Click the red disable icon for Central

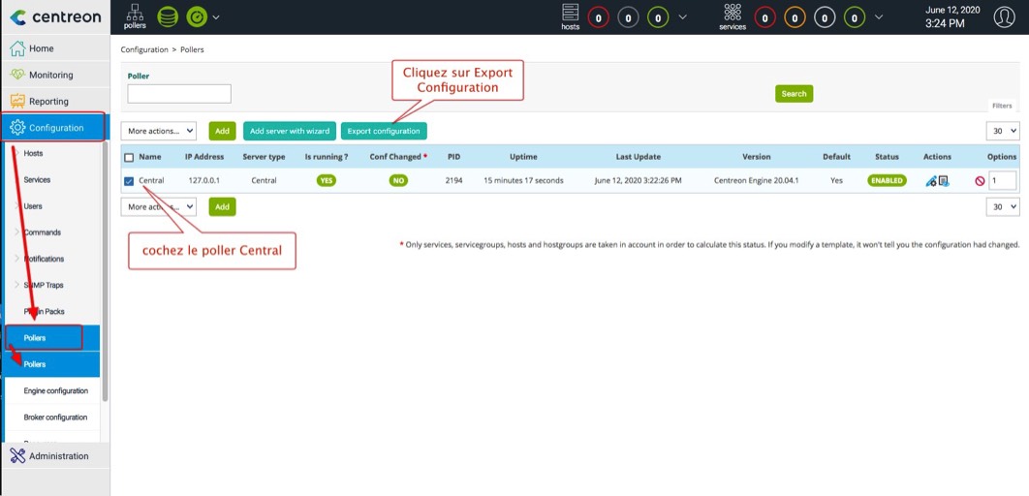point(980,180)
